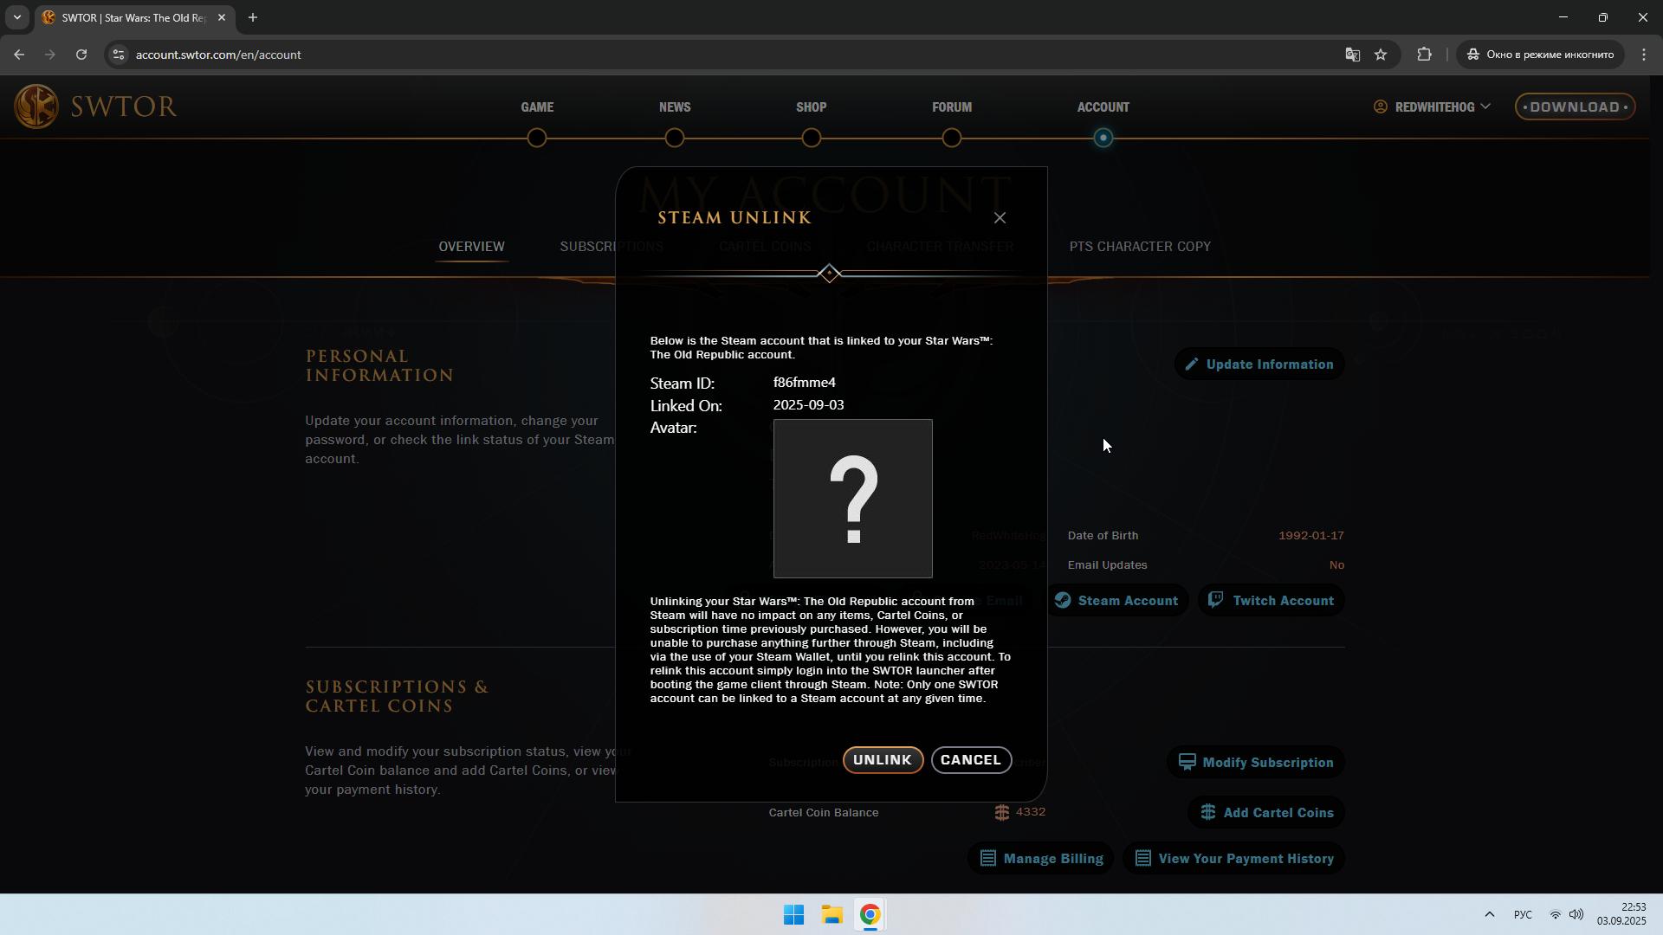Click the РУС language indicator

tap(1523, 915)
